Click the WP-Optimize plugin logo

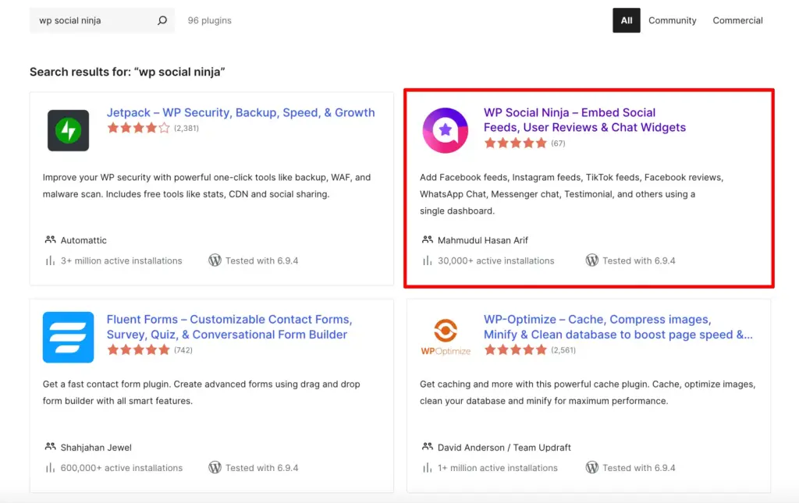[x=445, y=331]
